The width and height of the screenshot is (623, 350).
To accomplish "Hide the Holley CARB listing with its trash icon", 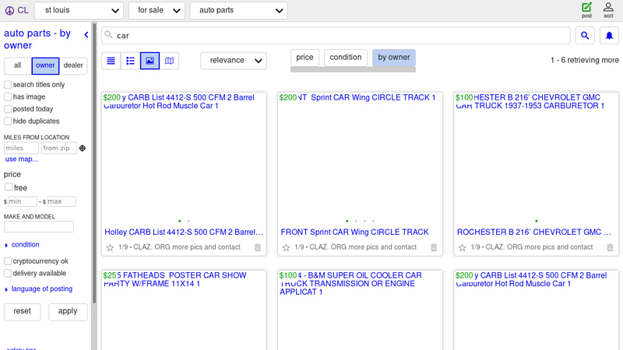I will pos(258,247).
